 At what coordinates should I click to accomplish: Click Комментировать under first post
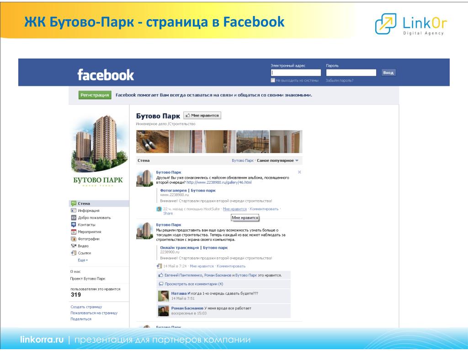coord(264,209)
